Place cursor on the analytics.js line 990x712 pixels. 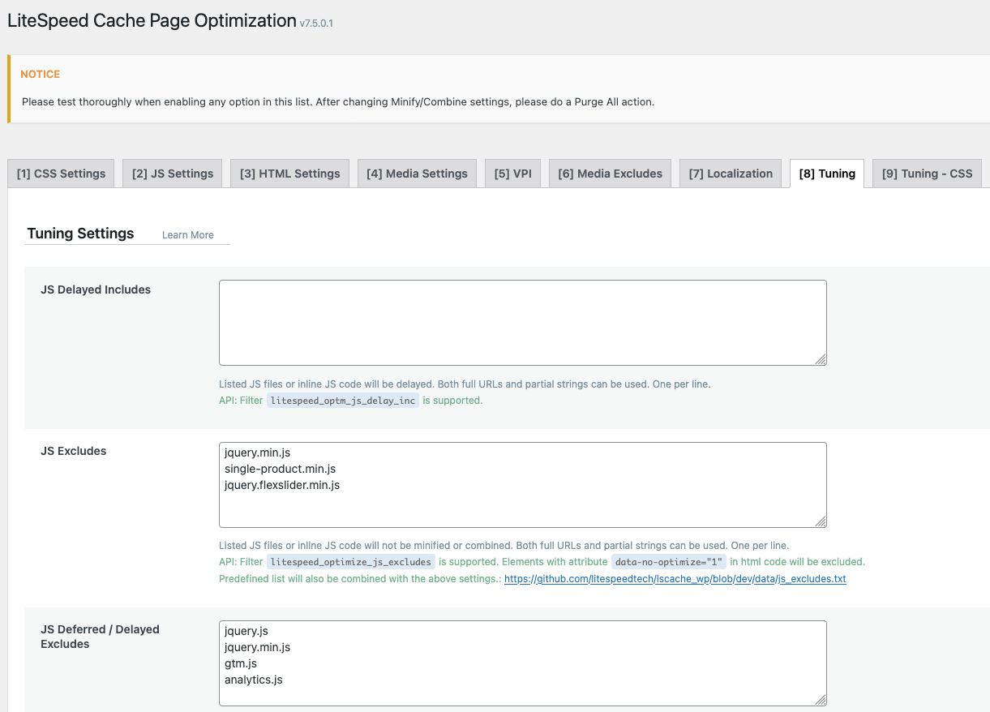point(254,680)
